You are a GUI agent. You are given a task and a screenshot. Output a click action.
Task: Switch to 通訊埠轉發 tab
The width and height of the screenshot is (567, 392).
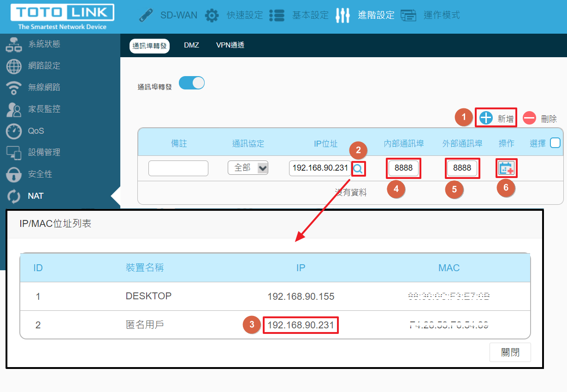[x=149, y=46]
